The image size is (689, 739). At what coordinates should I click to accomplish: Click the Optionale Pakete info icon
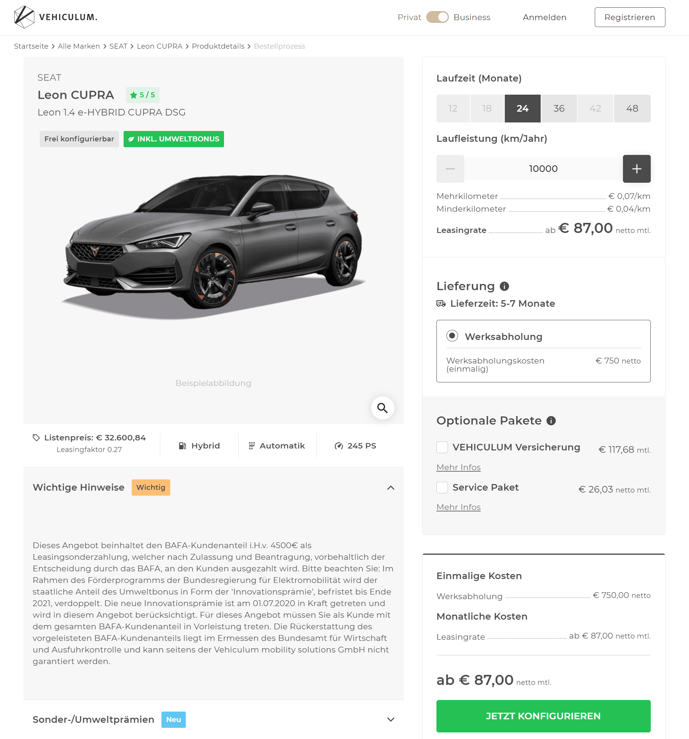[551, 421]
